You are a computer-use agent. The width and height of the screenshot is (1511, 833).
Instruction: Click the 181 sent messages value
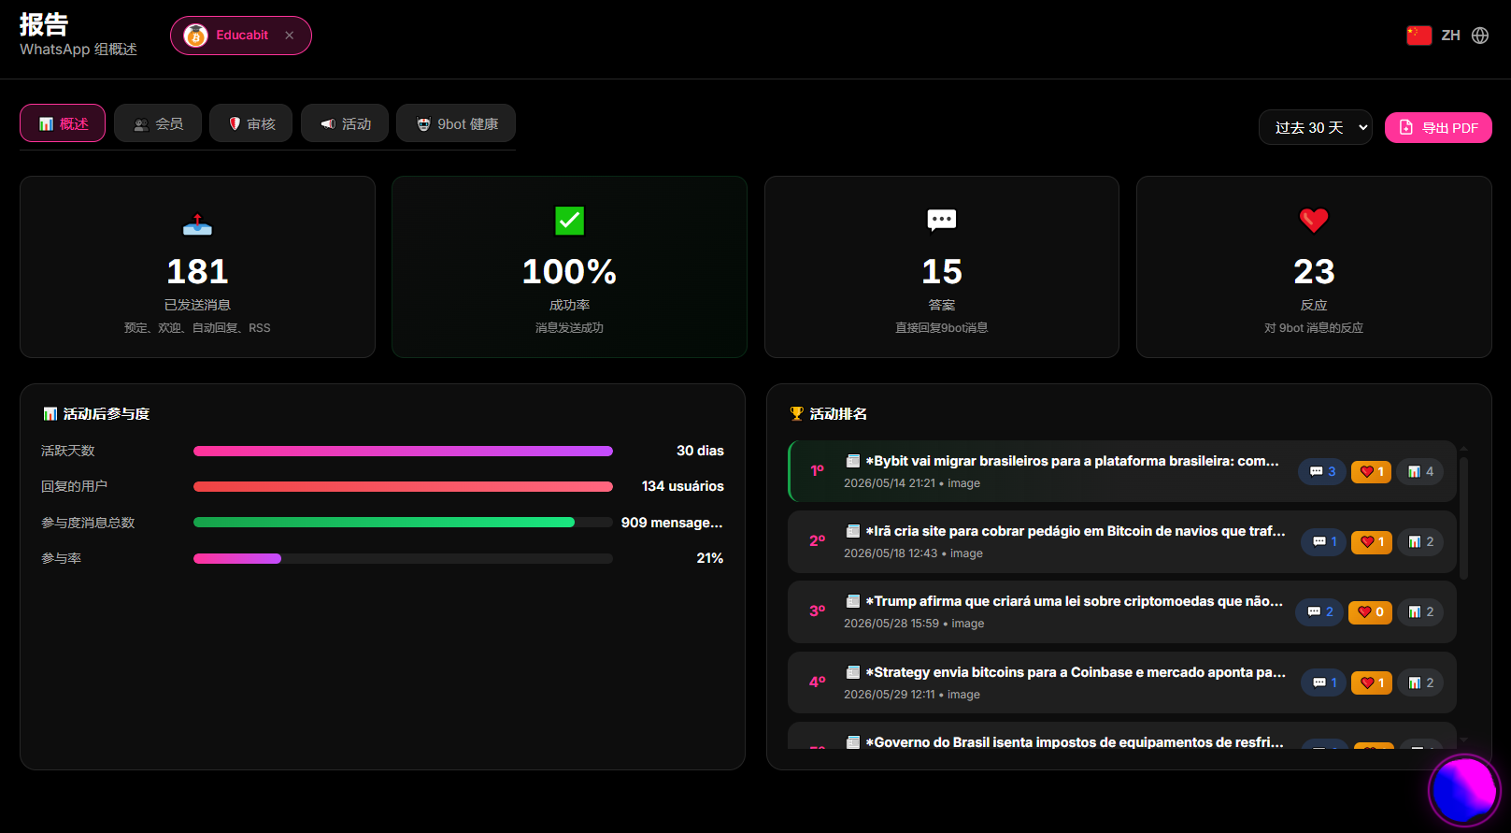point(197,272)
